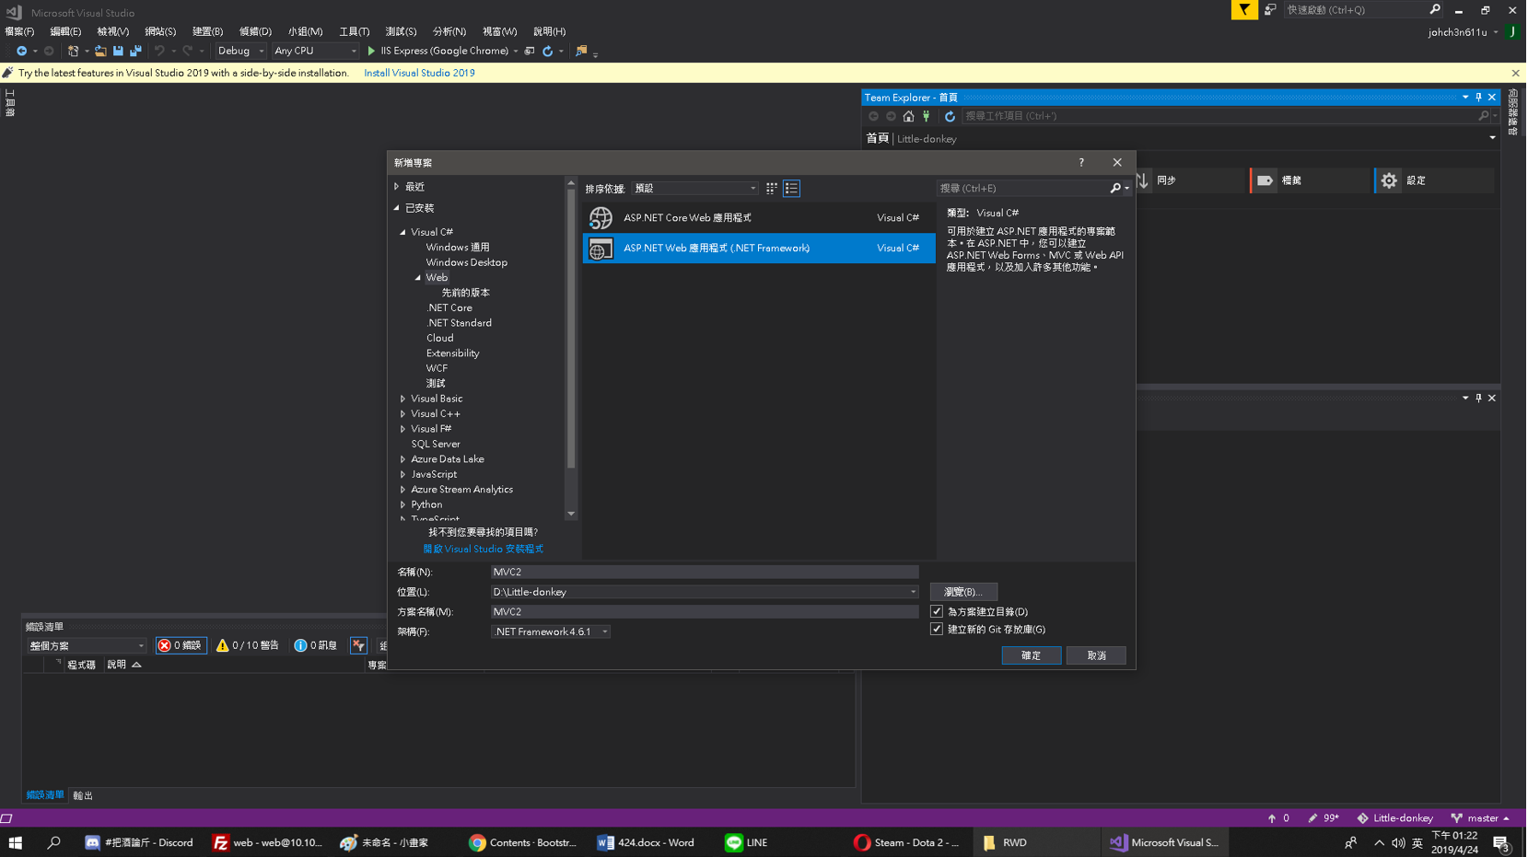Click the Open File folder icon
Screen dimensions: 1528x857
tap(100, 51)
